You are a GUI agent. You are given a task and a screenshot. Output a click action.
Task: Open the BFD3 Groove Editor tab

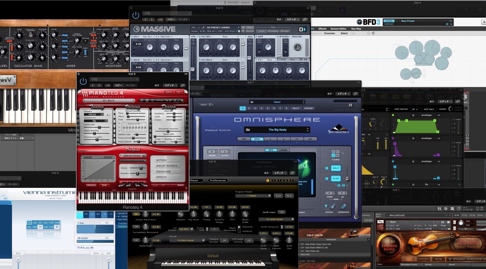[x=338, y=29]
